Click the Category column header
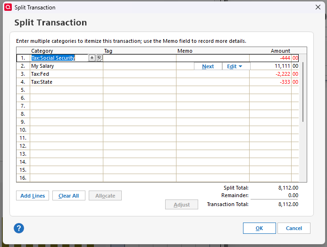327x247 pixels. tap(42, 51)
